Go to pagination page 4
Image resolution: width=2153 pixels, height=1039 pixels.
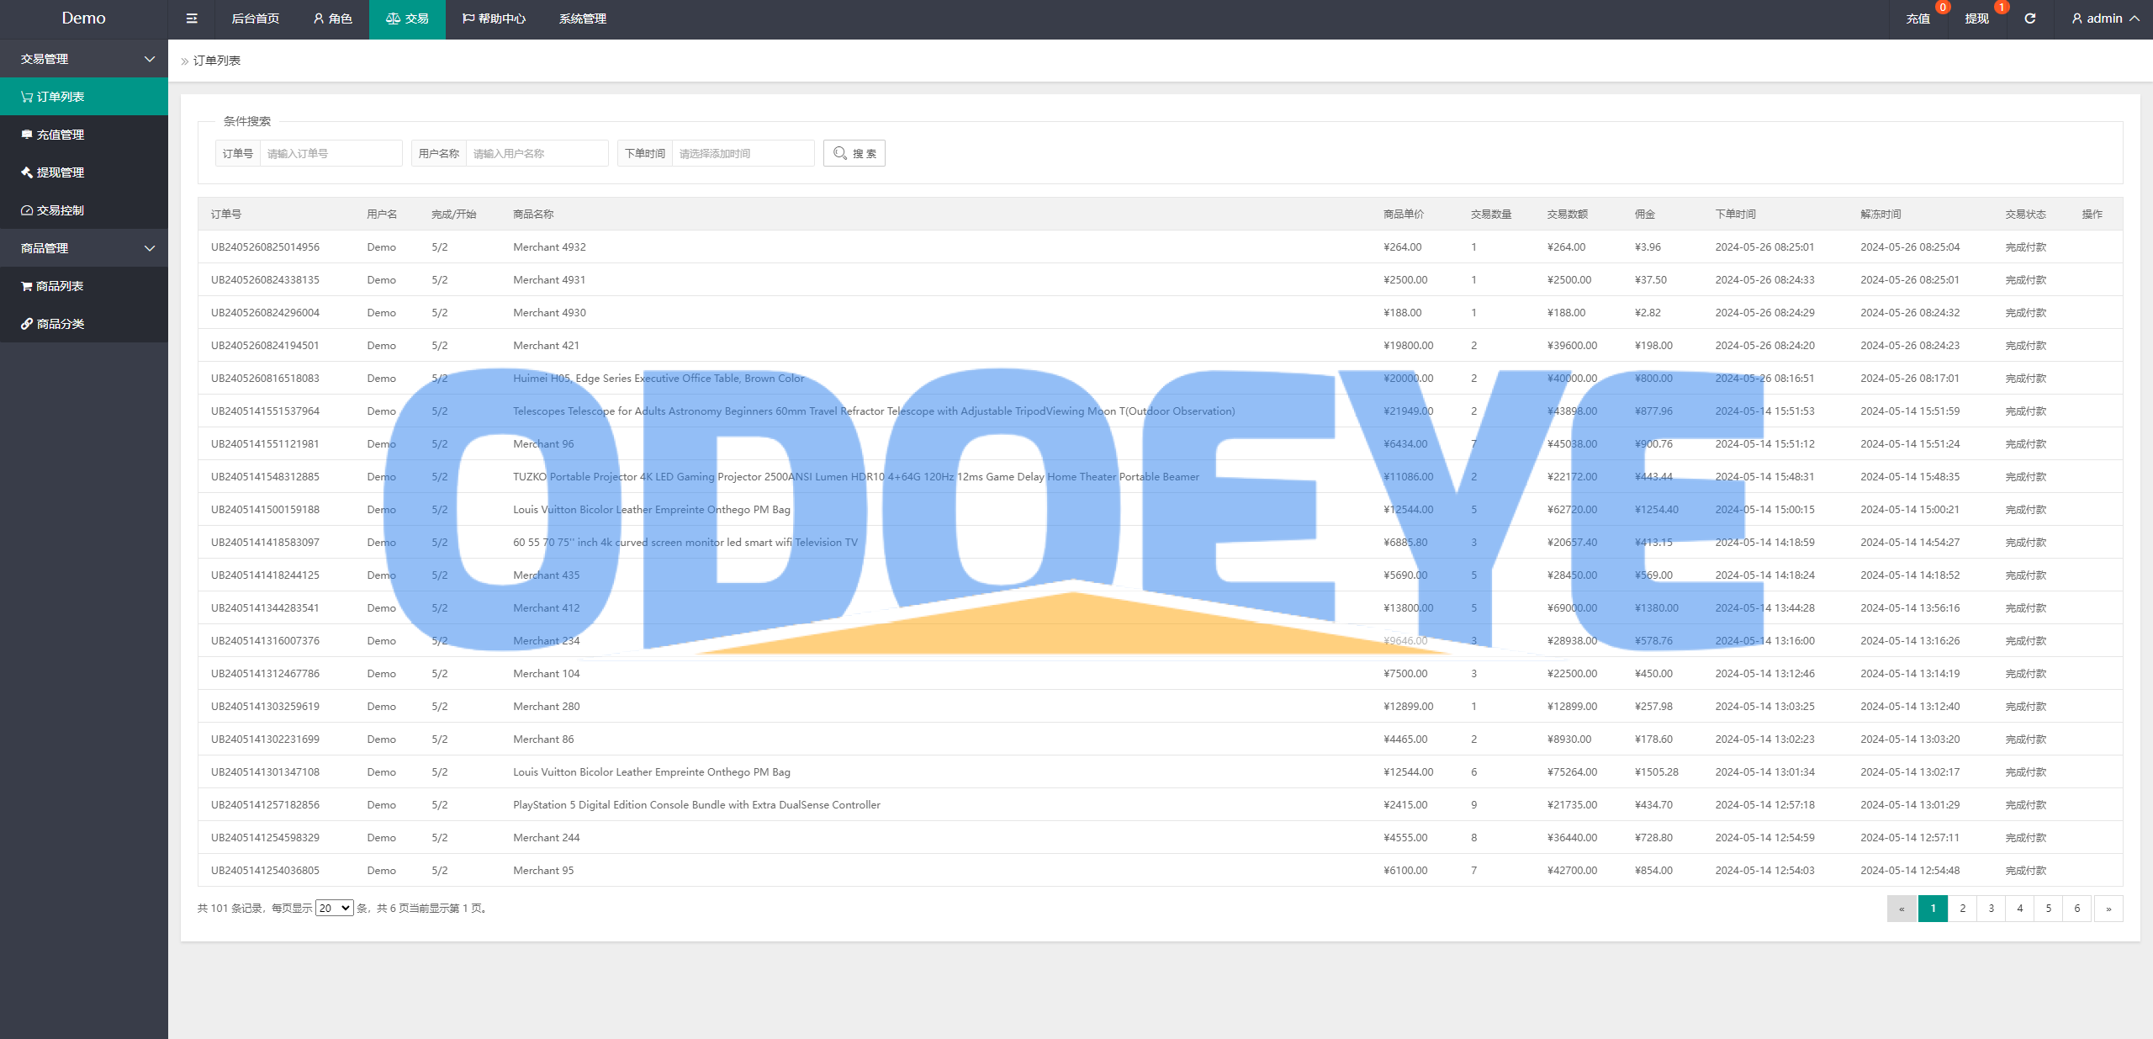tap(2020, 909)
